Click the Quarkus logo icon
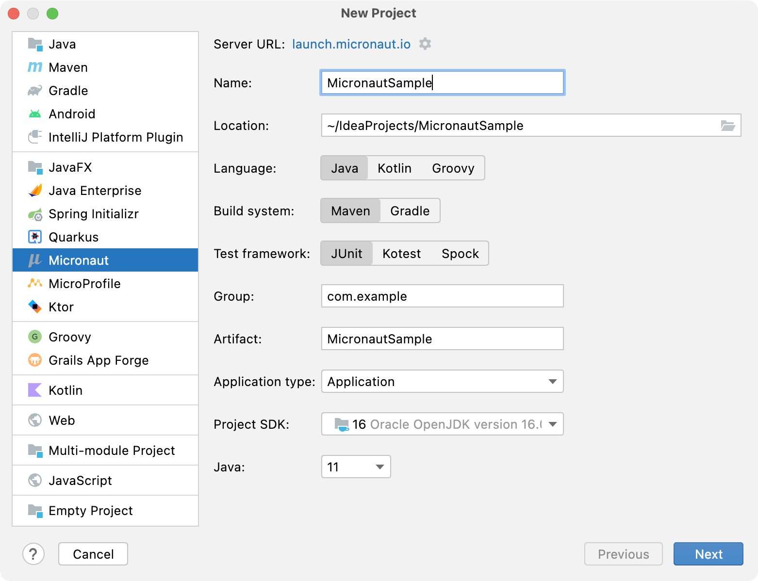The height and width of the screenshot is (581, 758). click(35, 237)
